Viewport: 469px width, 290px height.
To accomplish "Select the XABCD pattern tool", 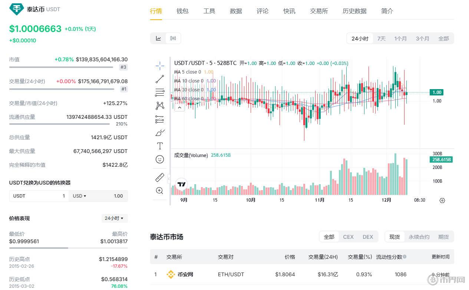I will 160,106.
